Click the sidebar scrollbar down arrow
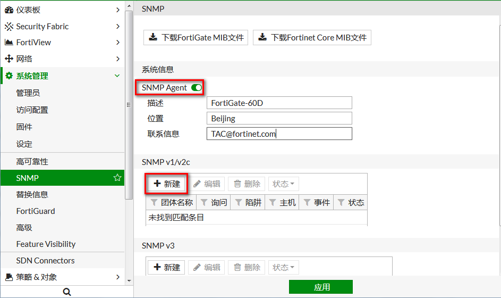Image resolution: width=501 pixels, height=298 pixels. coord(129,281)
